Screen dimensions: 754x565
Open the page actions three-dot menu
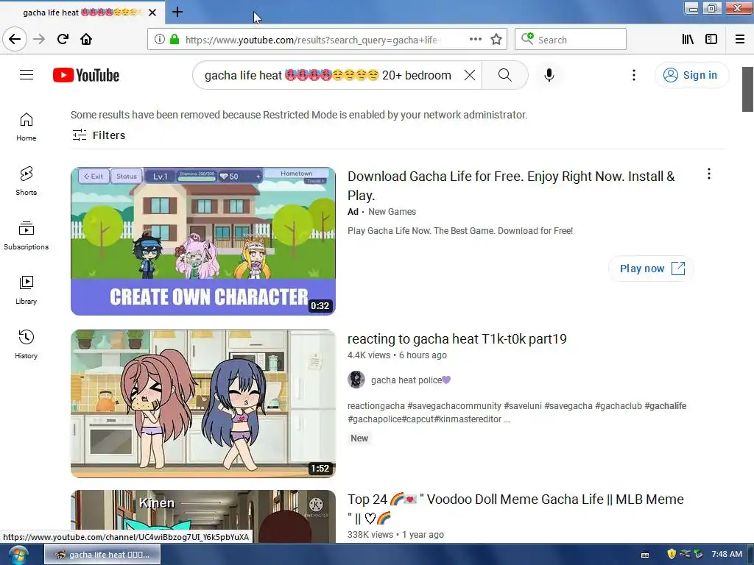click(x=476, y=40)
